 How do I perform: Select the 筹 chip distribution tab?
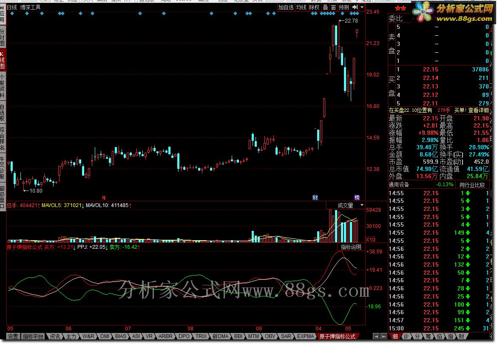click(x=428, y=336)
